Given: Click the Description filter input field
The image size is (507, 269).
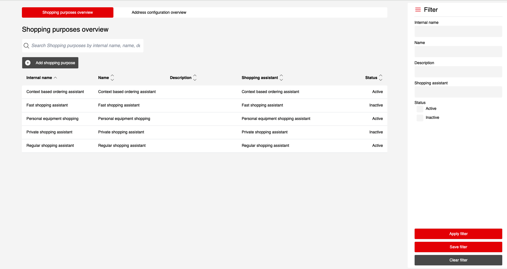Looking at the screenshot, I should point(458,72).
